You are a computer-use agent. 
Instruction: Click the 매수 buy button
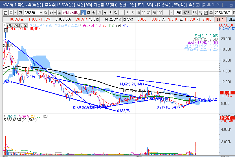(x=220, y=19)
